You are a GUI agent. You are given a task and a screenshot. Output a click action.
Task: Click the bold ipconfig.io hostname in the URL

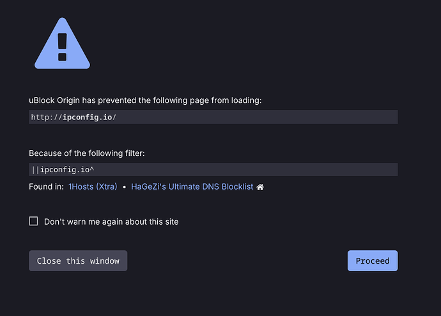(86, 117)
